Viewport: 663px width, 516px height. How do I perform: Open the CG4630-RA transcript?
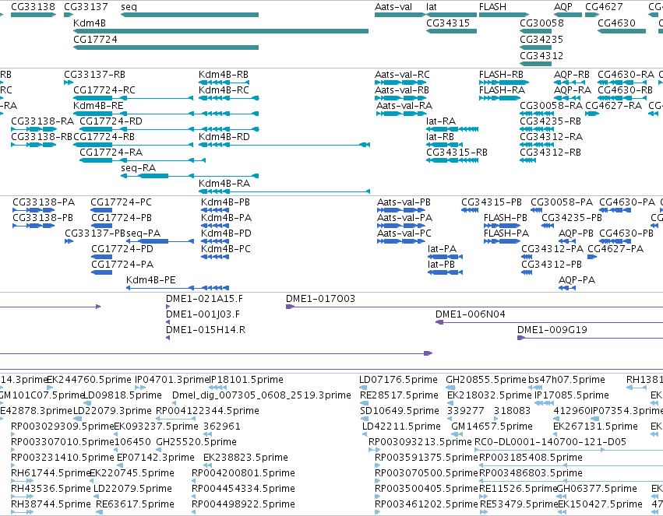click(x=622, y=82)
